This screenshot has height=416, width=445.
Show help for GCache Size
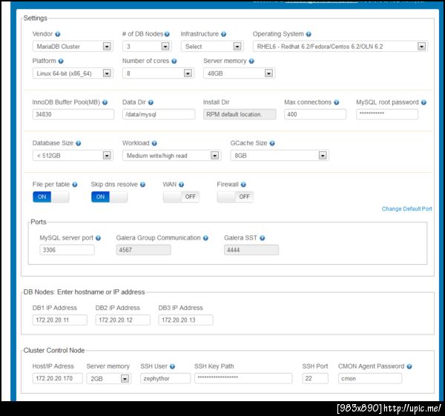[272, 144]
